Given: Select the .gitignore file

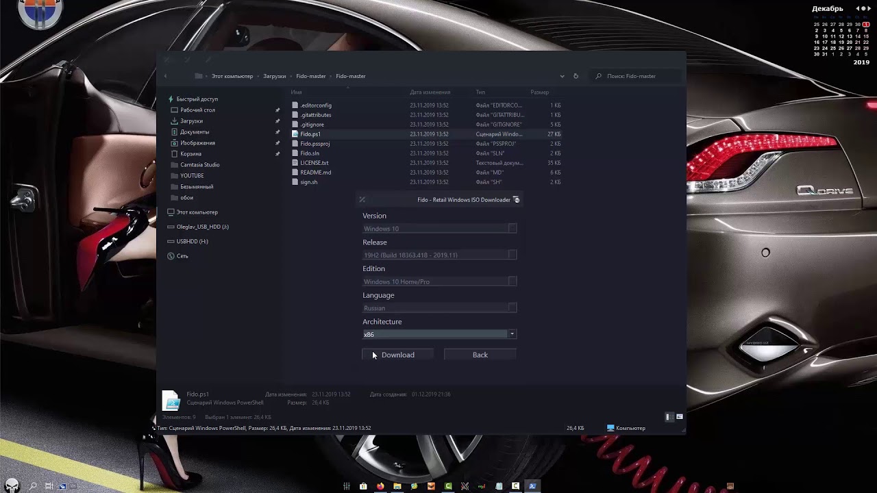Looking at the screenshot, I should pos(312,125).
